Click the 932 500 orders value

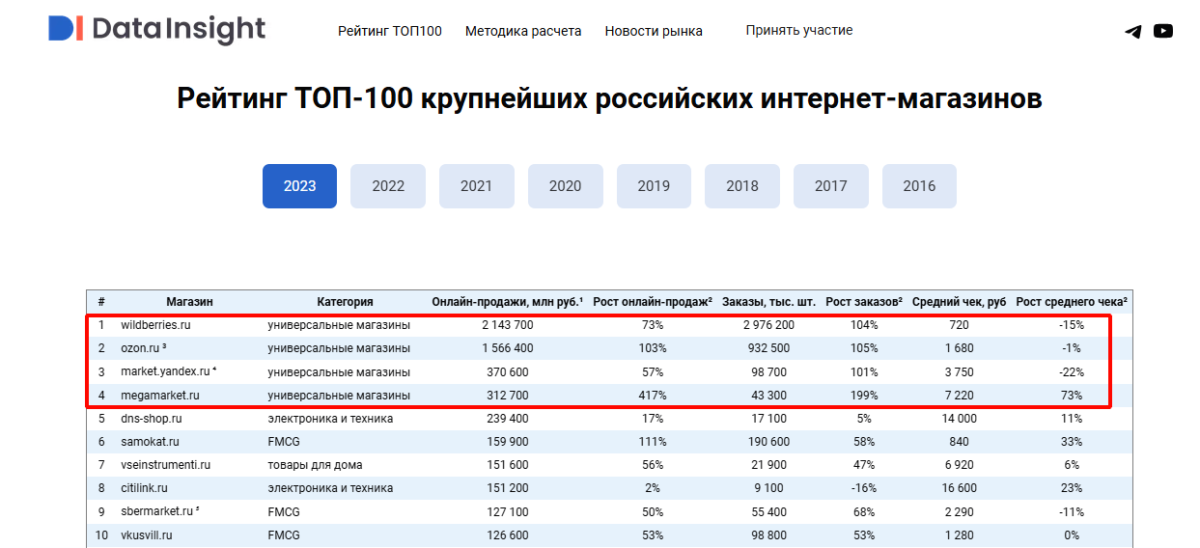[768, 348]
